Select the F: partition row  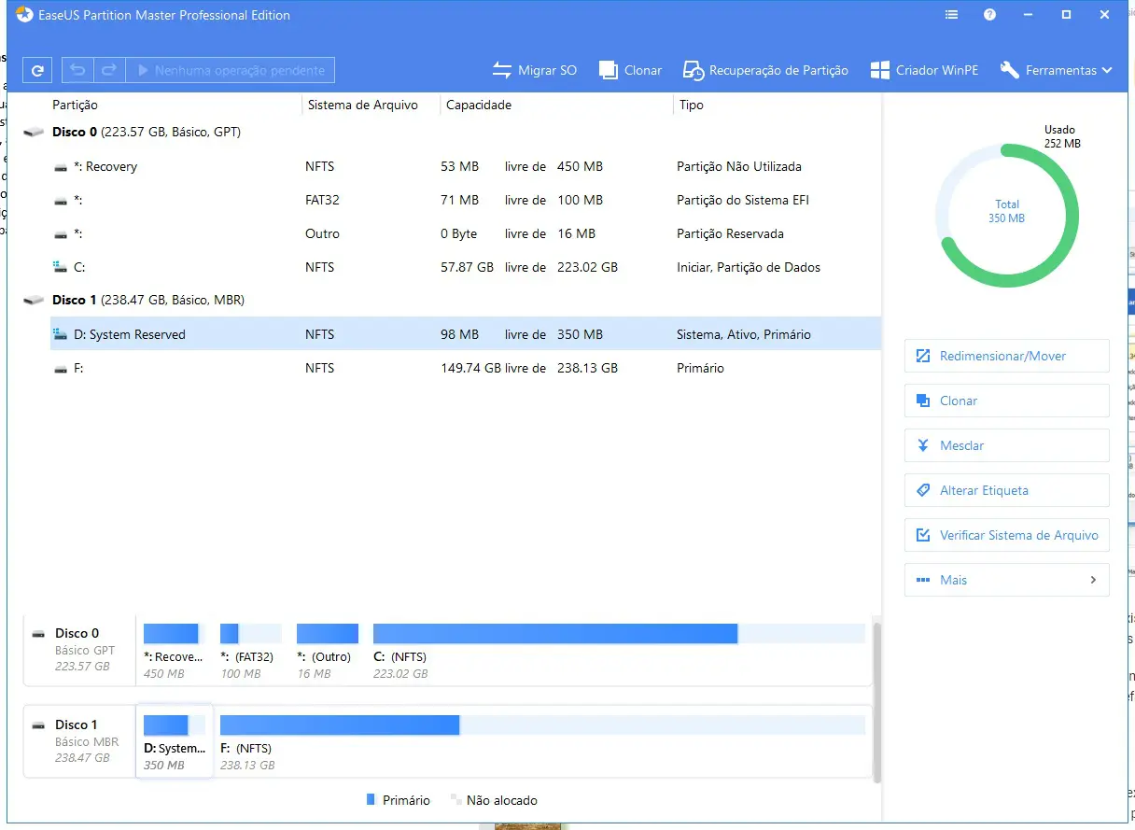coord(465,368)
